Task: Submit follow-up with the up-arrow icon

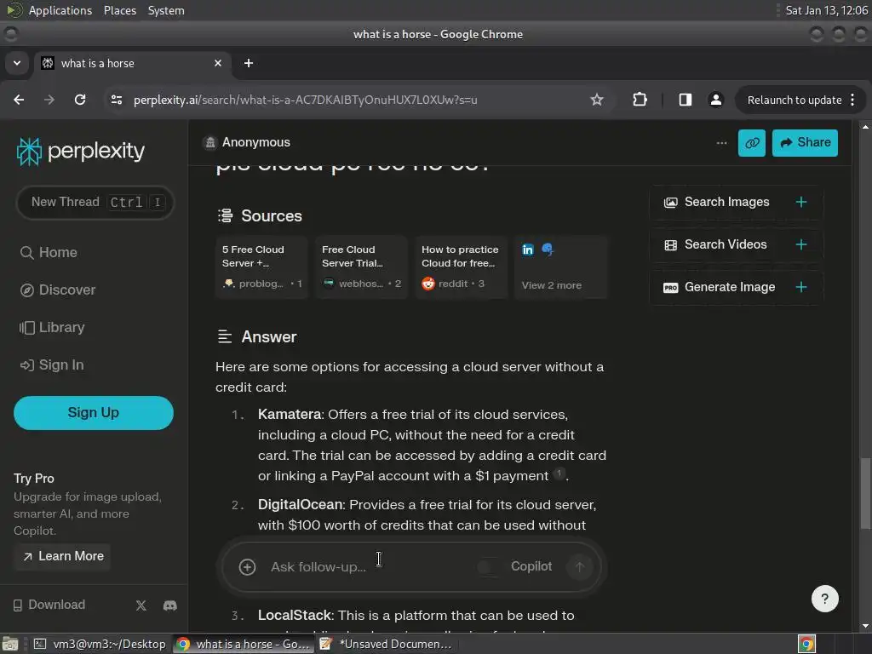Action: click(579, 566)
